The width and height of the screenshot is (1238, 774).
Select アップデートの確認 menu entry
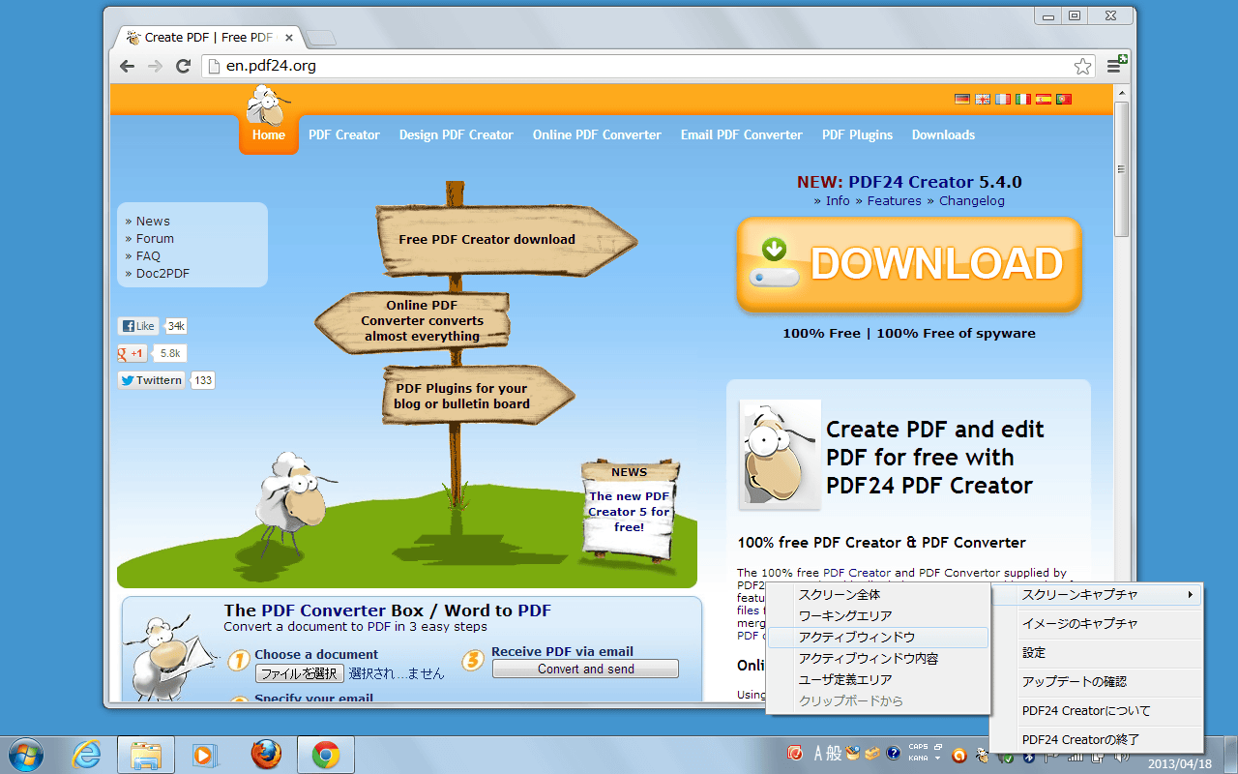click(x=1098, y=681)
